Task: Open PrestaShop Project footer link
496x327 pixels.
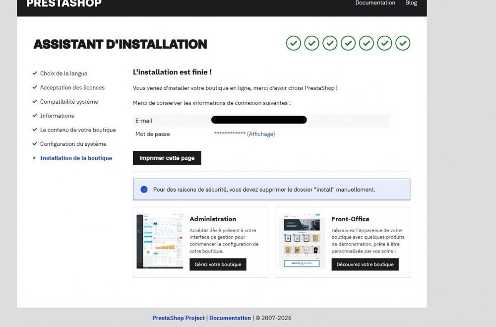Action: tap(179, 318)
